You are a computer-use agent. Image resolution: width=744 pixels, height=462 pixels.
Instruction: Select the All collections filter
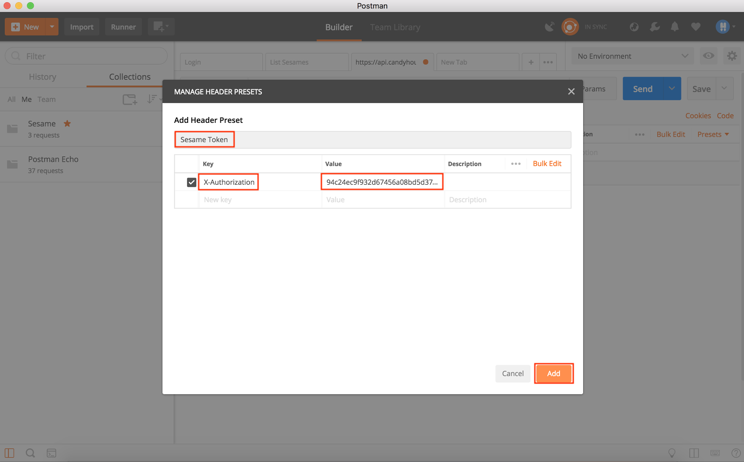(x=12, y=99)
